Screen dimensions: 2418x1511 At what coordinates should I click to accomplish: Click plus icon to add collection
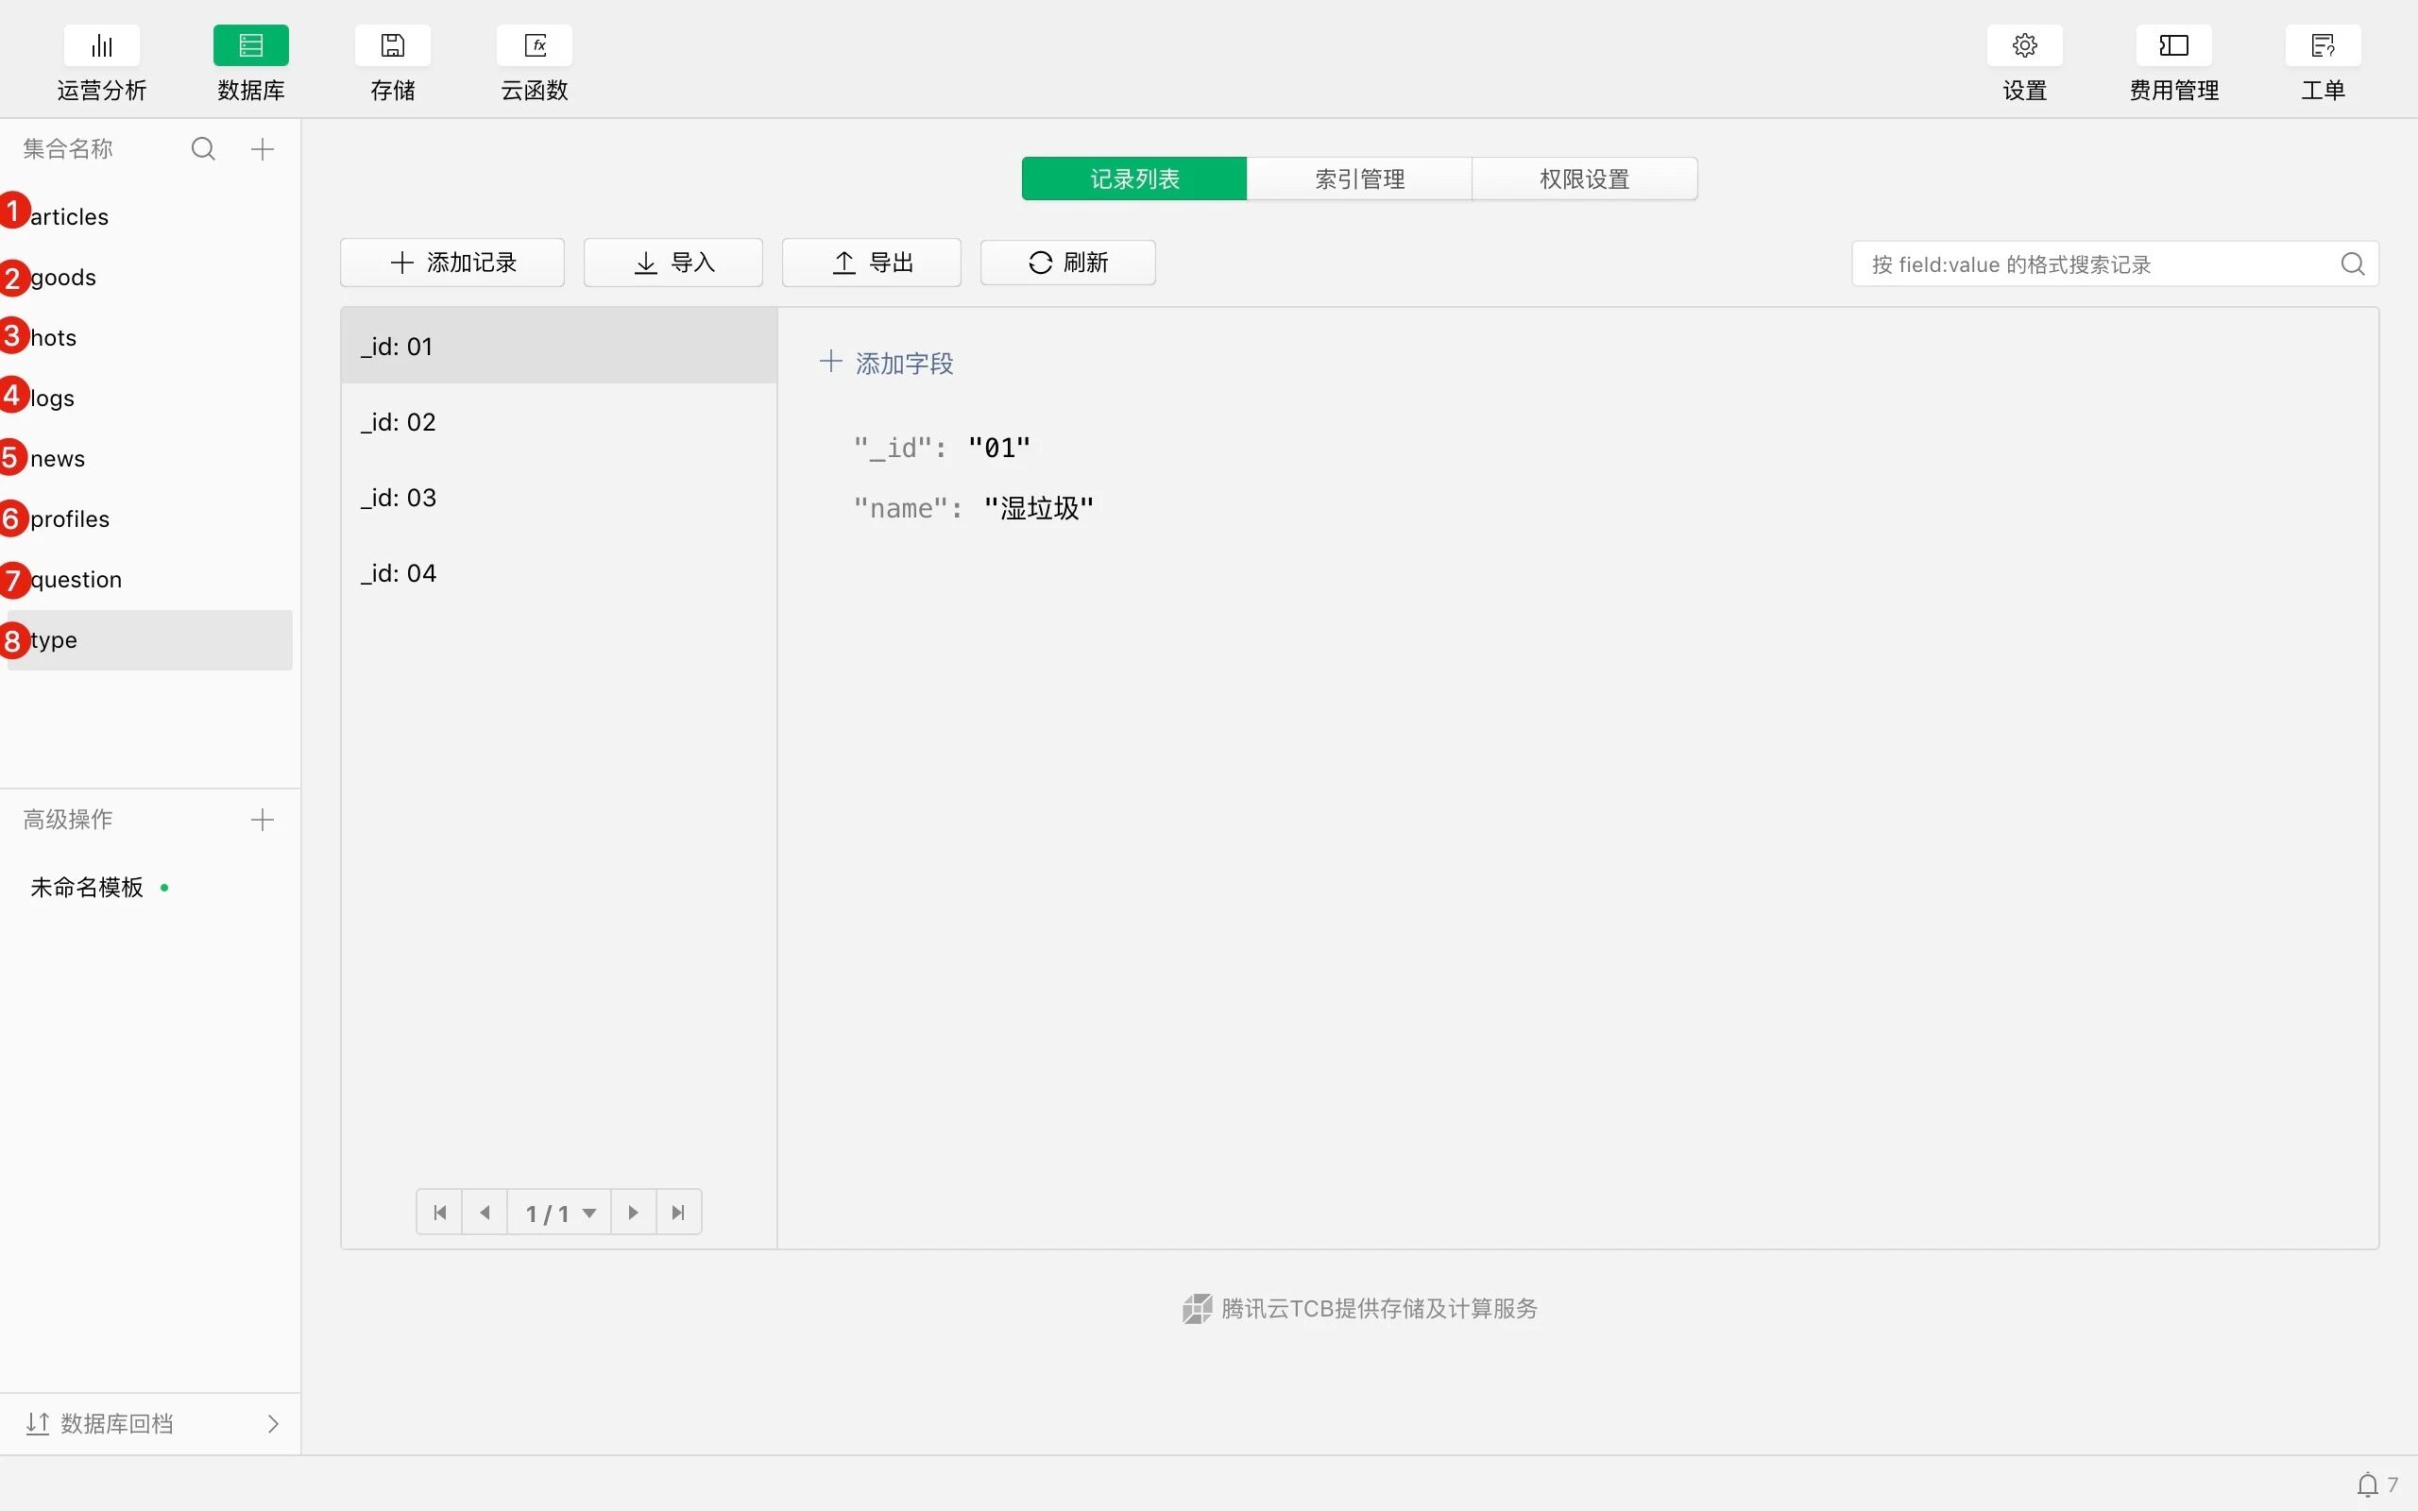tap(262, 149)
